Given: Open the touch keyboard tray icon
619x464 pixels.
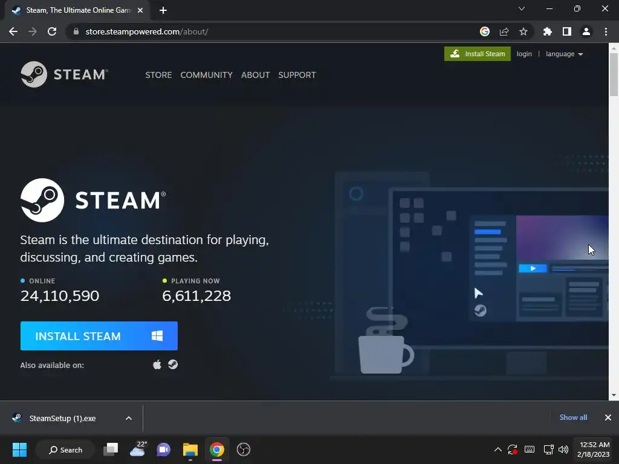Looking at the screenshot, I should pyautogui.click(x=530, y=449).
